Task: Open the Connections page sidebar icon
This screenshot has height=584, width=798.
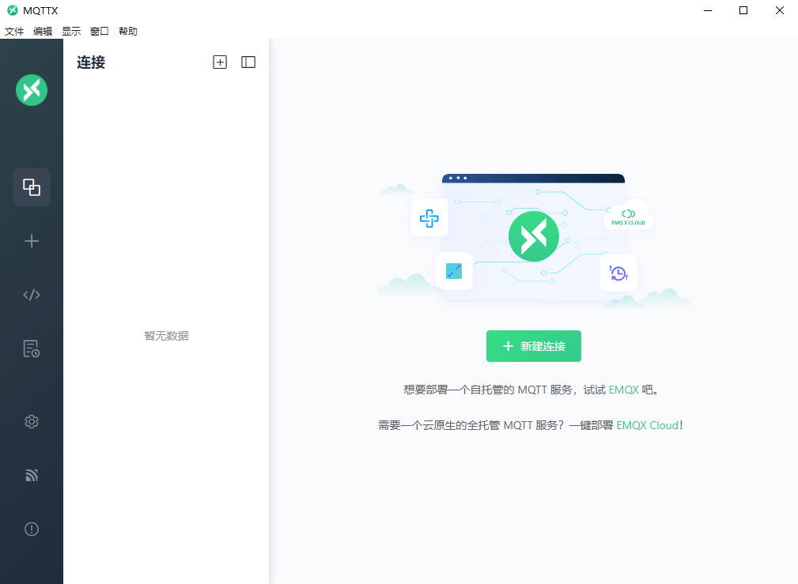Action: tap(32, 187)
